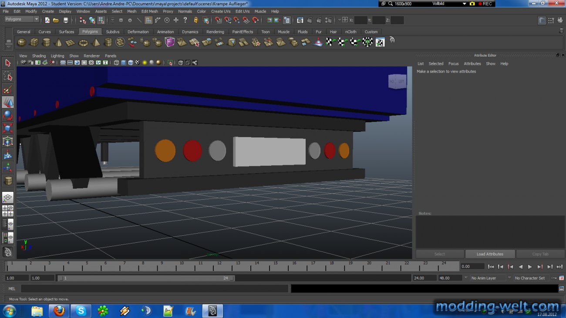
Task: Open the viewport Shading menu
Action: pos(39,56)
